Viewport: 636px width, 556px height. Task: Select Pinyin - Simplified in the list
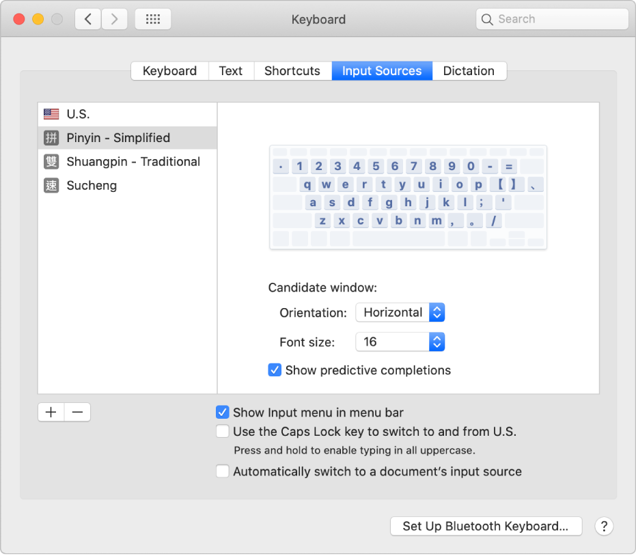[127, 138]
